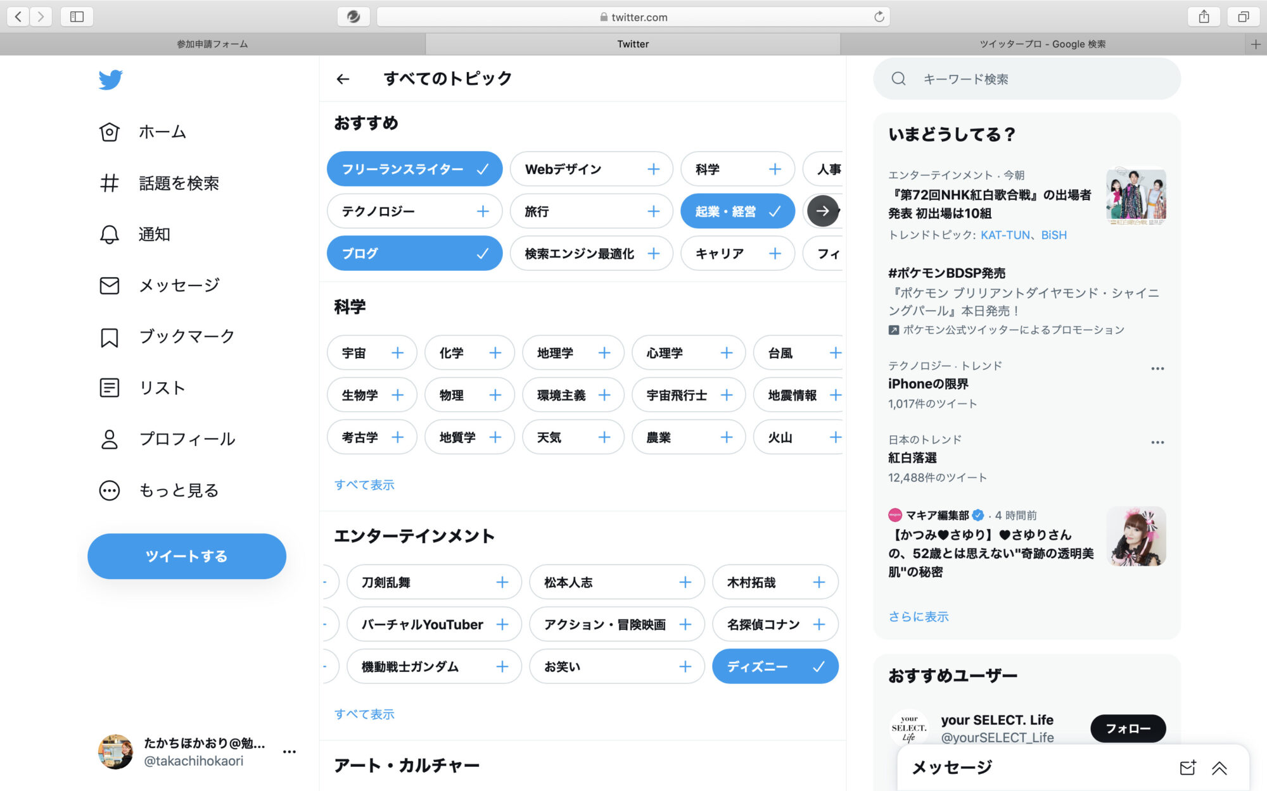
Task: Click ツイートする button
Action: tap(187, 556)
